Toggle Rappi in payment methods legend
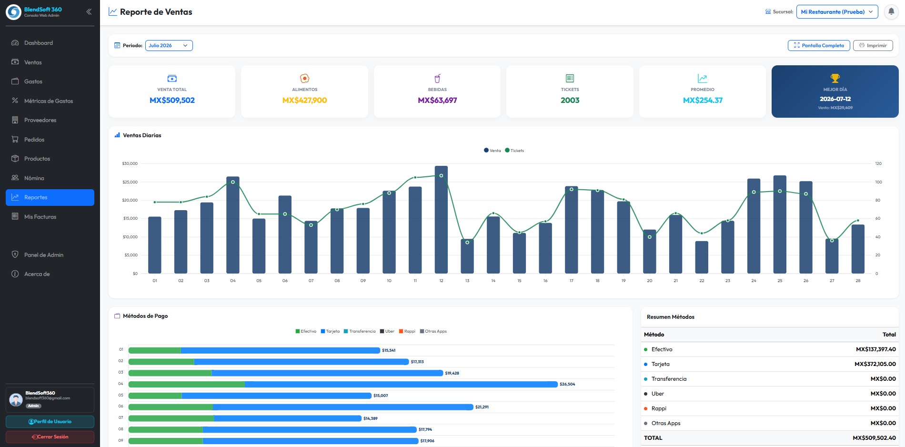 click(x=407, y=331)
